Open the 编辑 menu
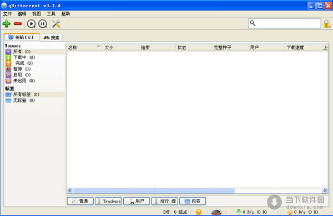 pos(22,14)
